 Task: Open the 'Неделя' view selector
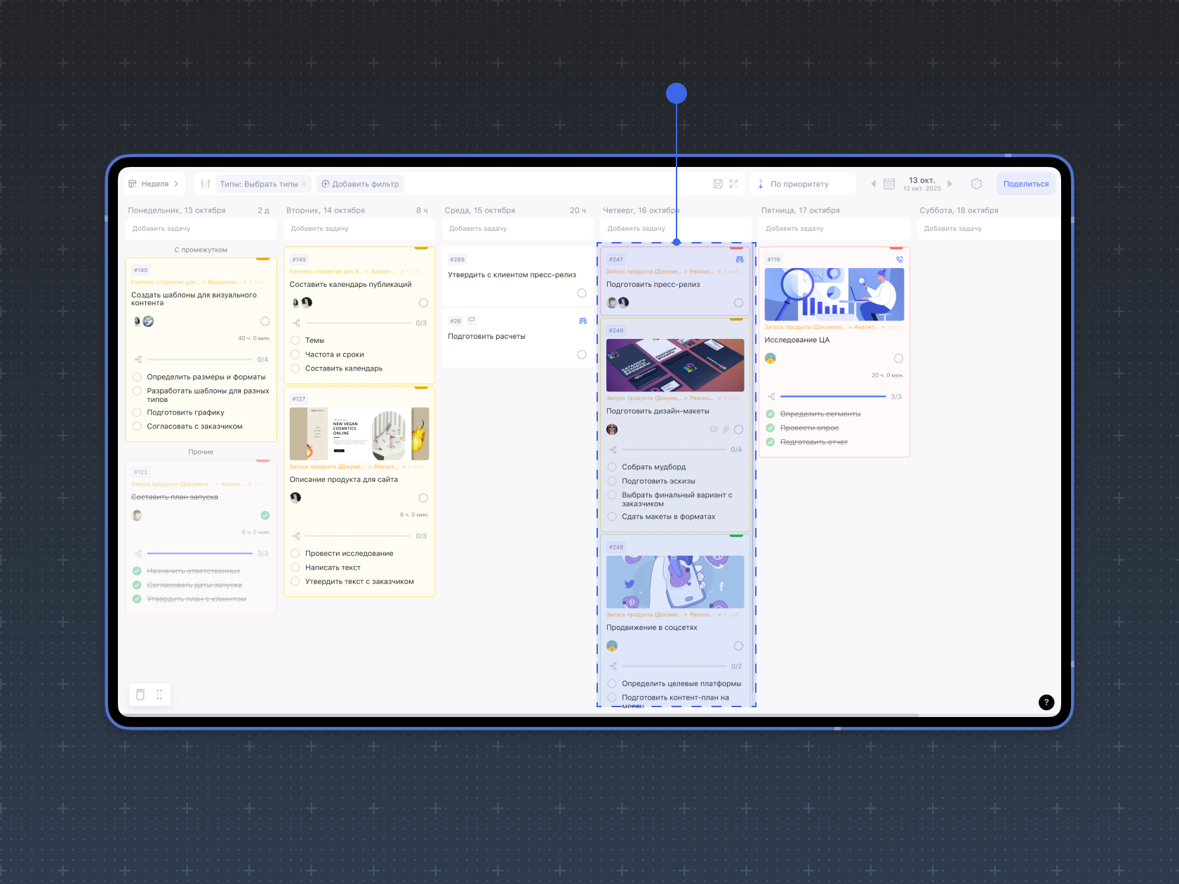coord(154,184)
